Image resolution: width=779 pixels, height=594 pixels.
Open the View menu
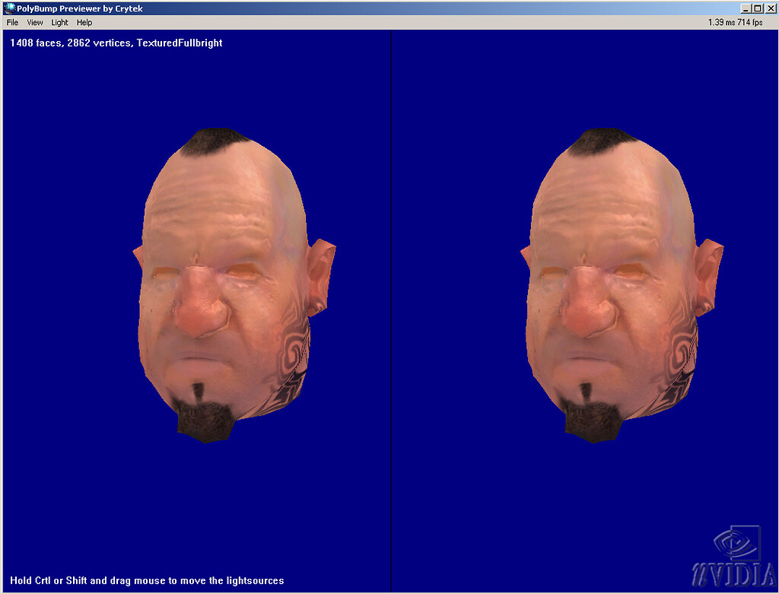(x=35, y=22)
